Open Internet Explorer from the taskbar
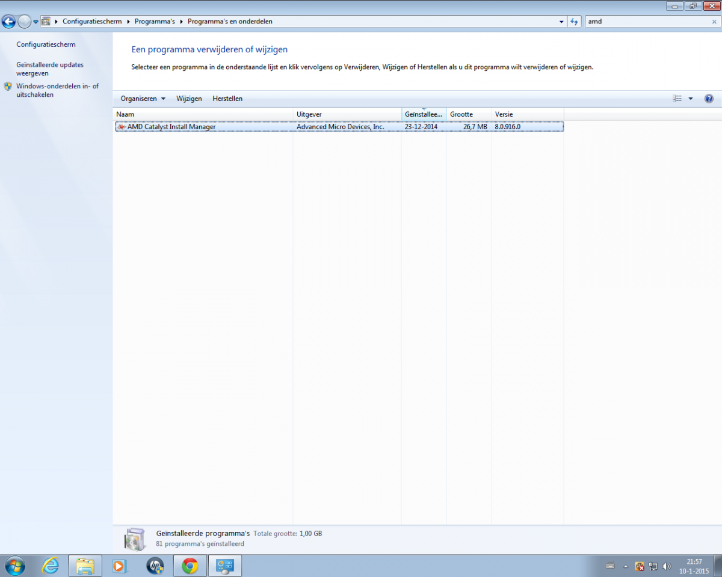The width and height of the screenshot is (722, 577). click(x=51, y=566)
